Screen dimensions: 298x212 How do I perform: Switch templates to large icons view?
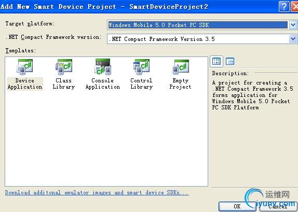[216, 62]
